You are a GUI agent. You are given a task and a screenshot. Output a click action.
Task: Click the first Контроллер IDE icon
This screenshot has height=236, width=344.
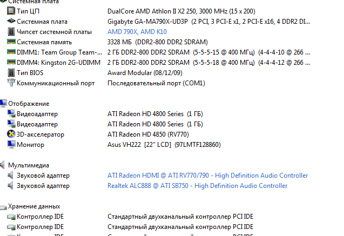11,217
